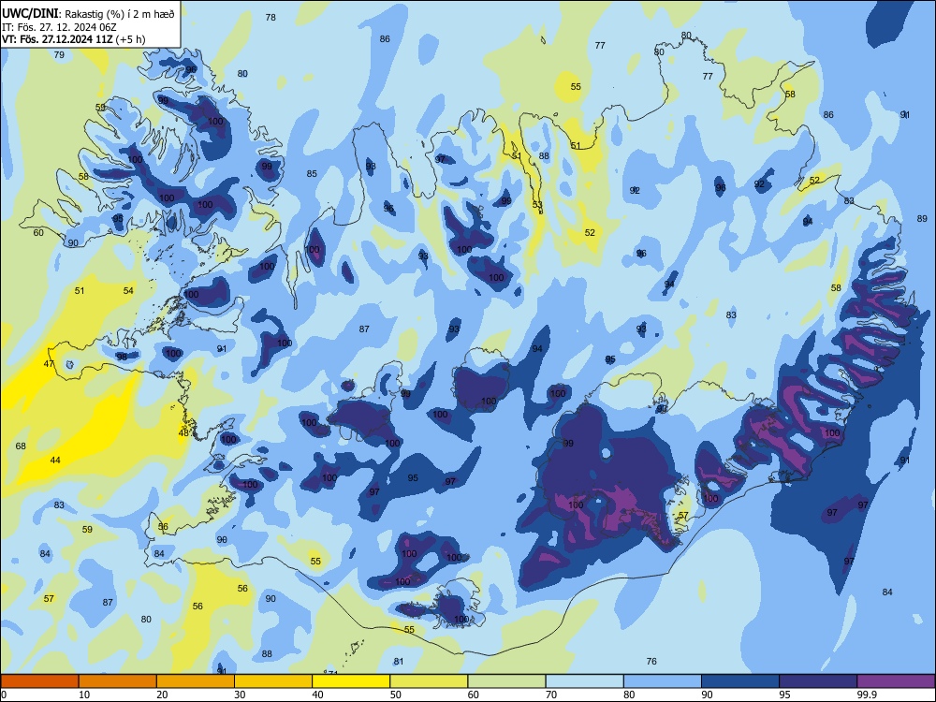Screen dimensions: 936x702
Task: Click the pale yellow 50–60 legend swatch
Action: pyautogui.click(x=429, y=681)
